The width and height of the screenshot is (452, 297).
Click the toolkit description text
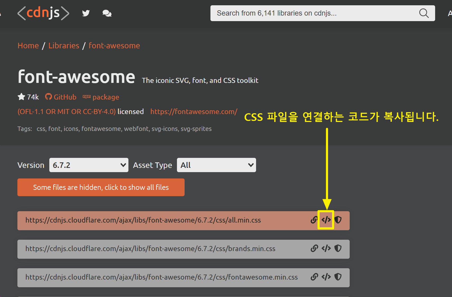point(200,81)
